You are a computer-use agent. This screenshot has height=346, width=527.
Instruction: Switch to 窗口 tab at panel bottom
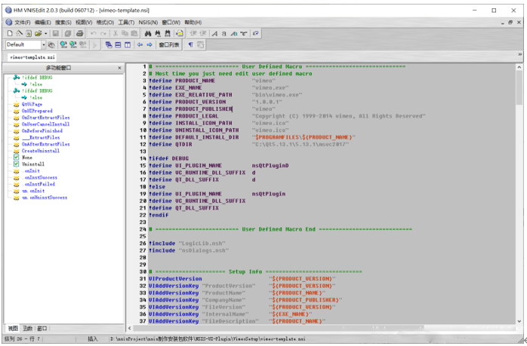[x=42, y=328]
